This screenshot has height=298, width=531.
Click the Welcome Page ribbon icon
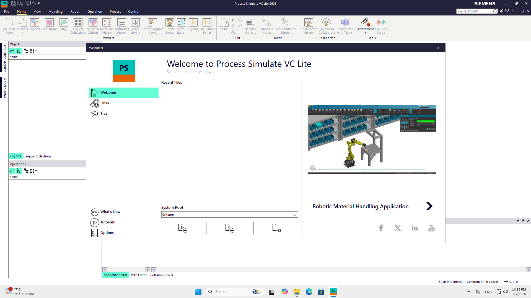(x=9, y=26)
